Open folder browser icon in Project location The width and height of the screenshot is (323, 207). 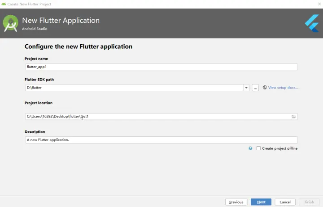[x=293, y=117]
